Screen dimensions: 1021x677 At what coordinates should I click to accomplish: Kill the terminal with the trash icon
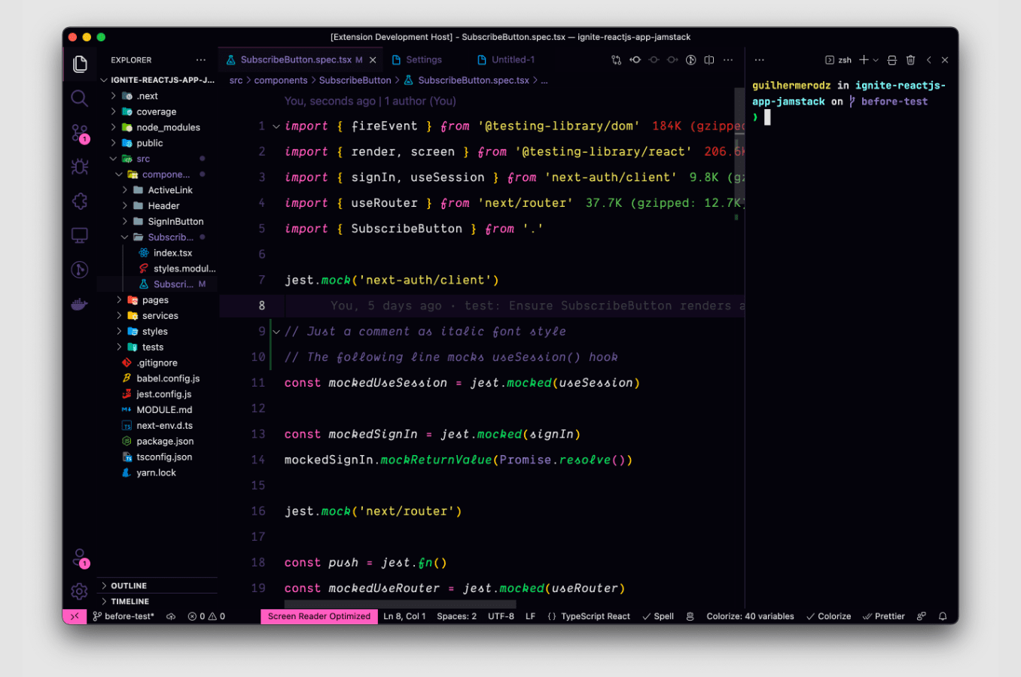pyautogui.click(x=911, y=59)
